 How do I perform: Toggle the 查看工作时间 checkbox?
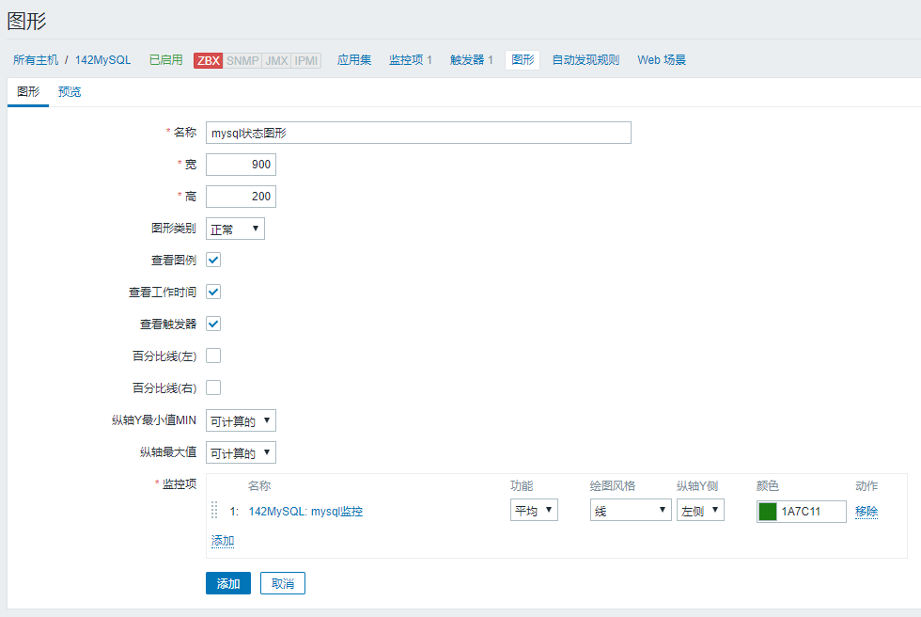[213, 292]
